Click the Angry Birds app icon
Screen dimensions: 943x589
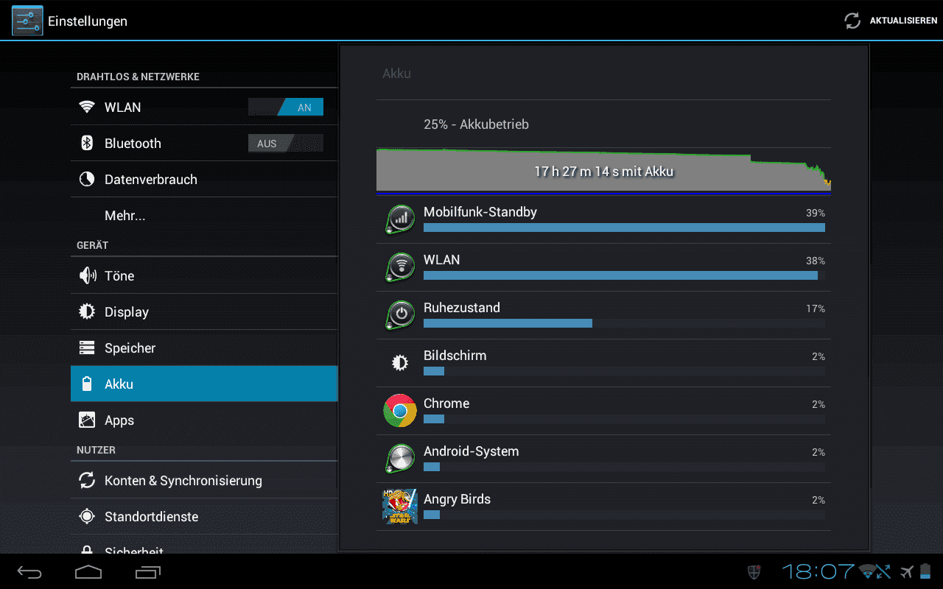click(x=400, y=507)
